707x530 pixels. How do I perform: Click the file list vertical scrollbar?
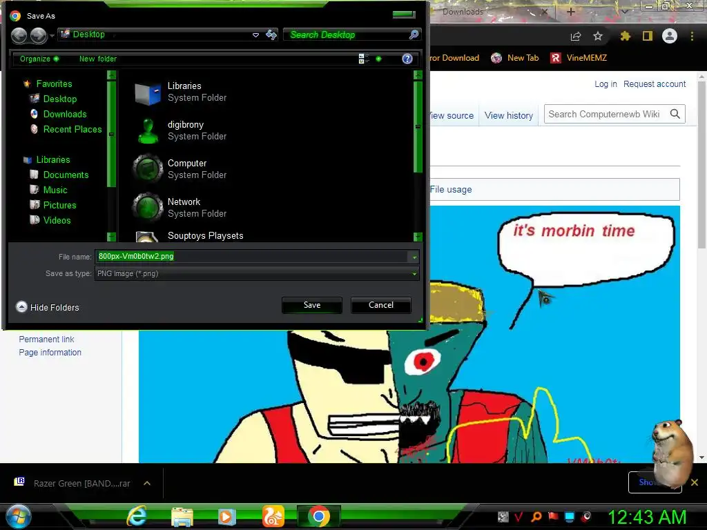418,127
